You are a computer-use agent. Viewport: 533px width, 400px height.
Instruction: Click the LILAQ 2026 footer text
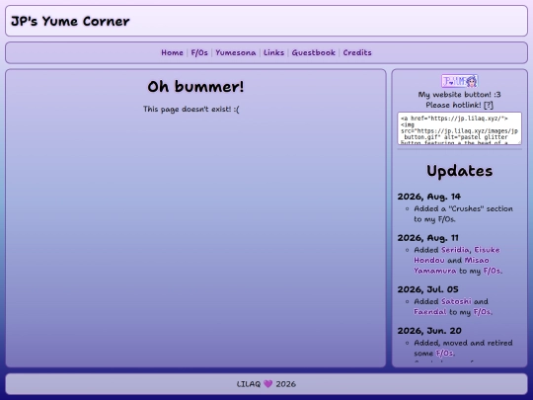click(x=266, y=384)
